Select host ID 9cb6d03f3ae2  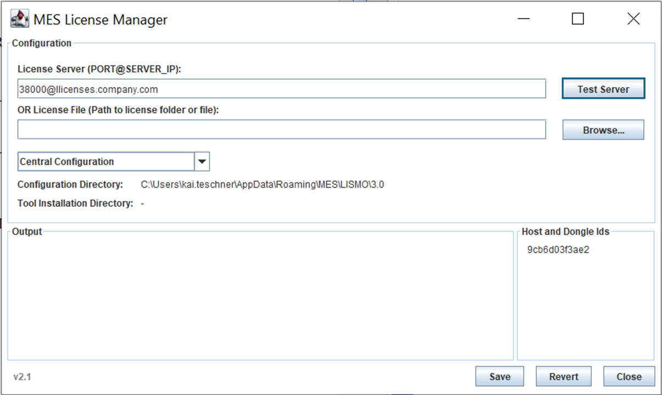(558, 250)
